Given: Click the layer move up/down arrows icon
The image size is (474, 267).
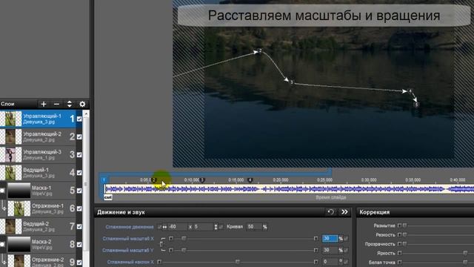Looking at the screenshot, I should [x=69, y=104].
